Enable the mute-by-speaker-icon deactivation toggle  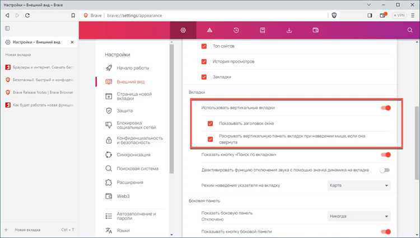[x=385, y=170]
